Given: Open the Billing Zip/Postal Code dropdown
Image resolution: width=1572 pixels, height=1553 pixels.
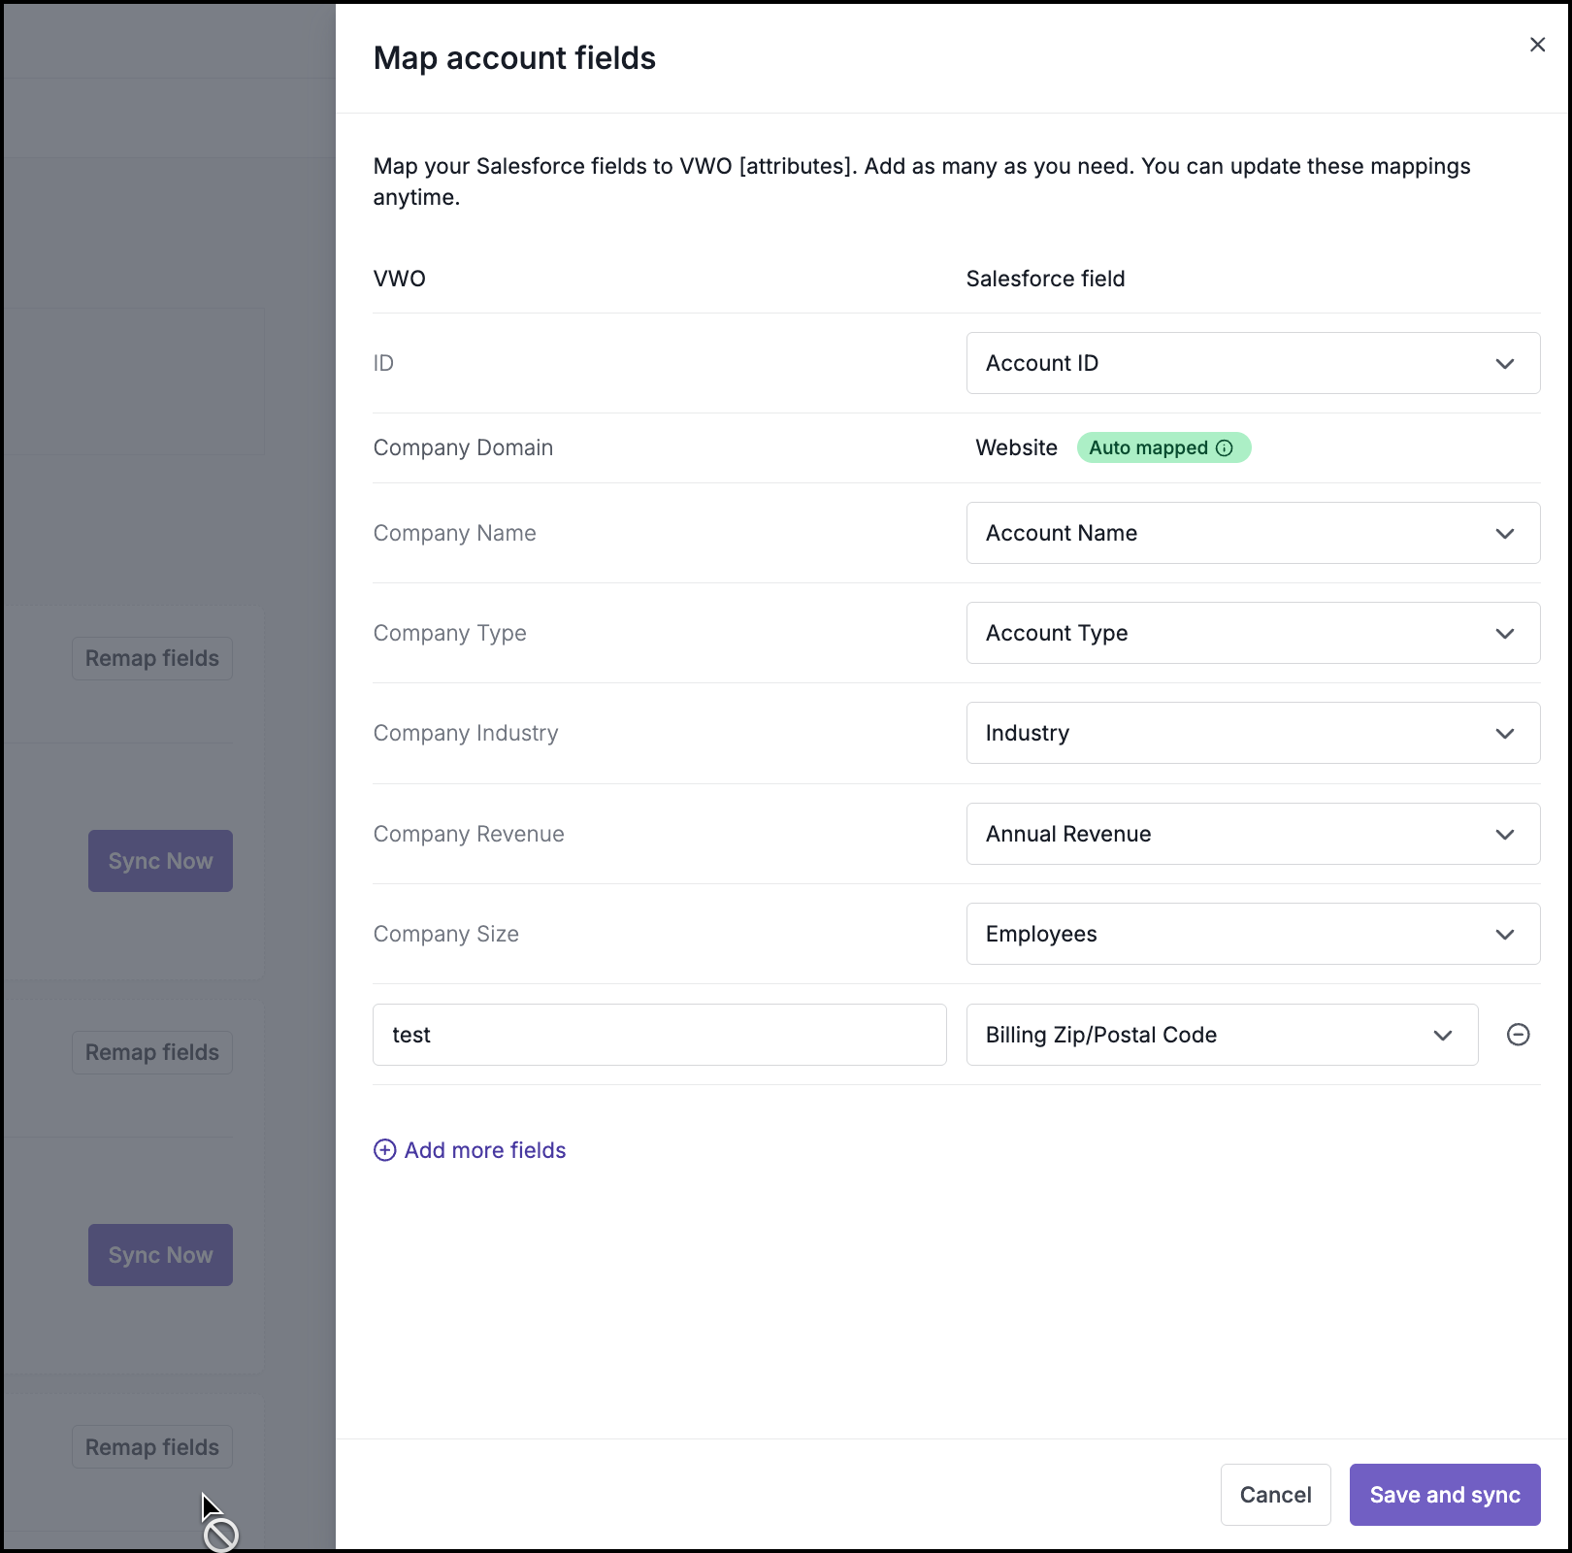Looking at the screenshot, I should (x=1221, y=1035).
